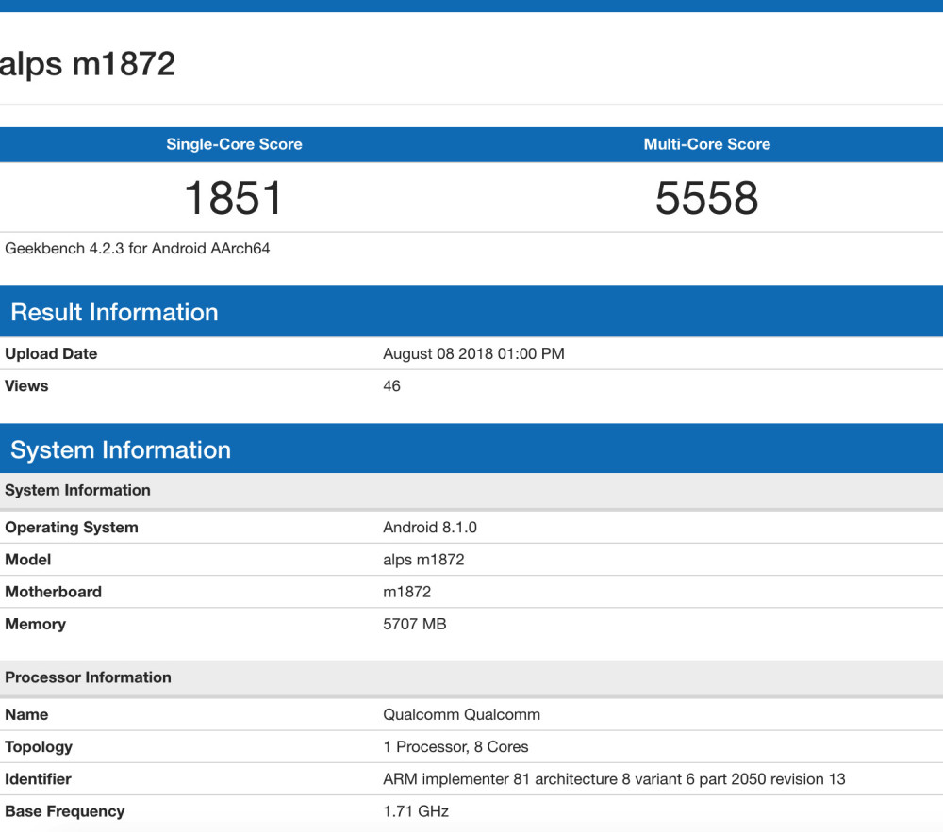
Task: Click the Geekbench 4.2.3 for Android AArch64 text
Action: point(137,249)
